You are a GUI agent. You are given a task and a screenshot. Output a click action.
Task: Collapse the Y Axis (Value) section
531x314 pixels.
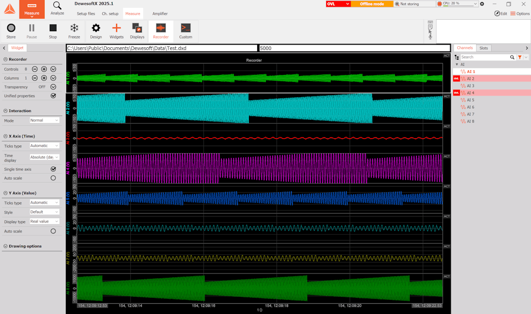click(5, 193)
